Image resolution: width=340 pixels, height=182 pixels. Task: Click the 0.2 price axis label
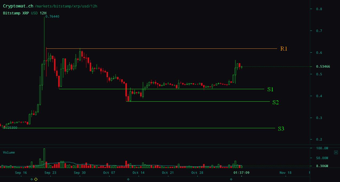pyautogui.click(x=319, y=139)
